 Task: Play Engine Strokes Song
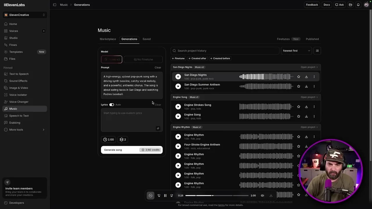point(178,107)
